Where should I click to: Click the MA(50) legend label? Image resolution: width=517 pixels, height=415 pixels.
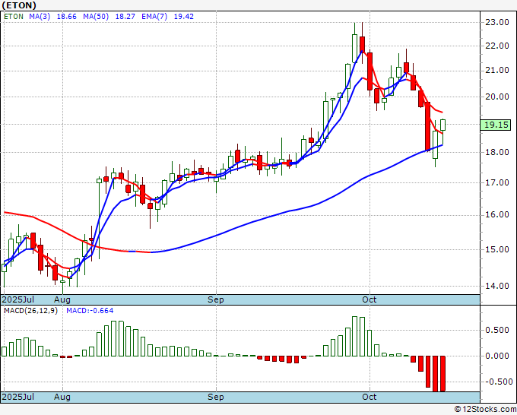pyautogui.click(x=96, y=17)
